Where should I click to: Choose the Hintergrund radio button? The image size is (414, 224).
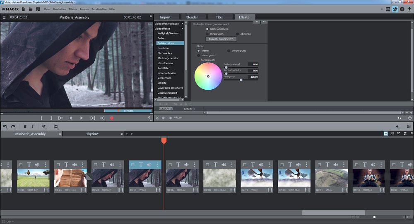tap(199, 55)
